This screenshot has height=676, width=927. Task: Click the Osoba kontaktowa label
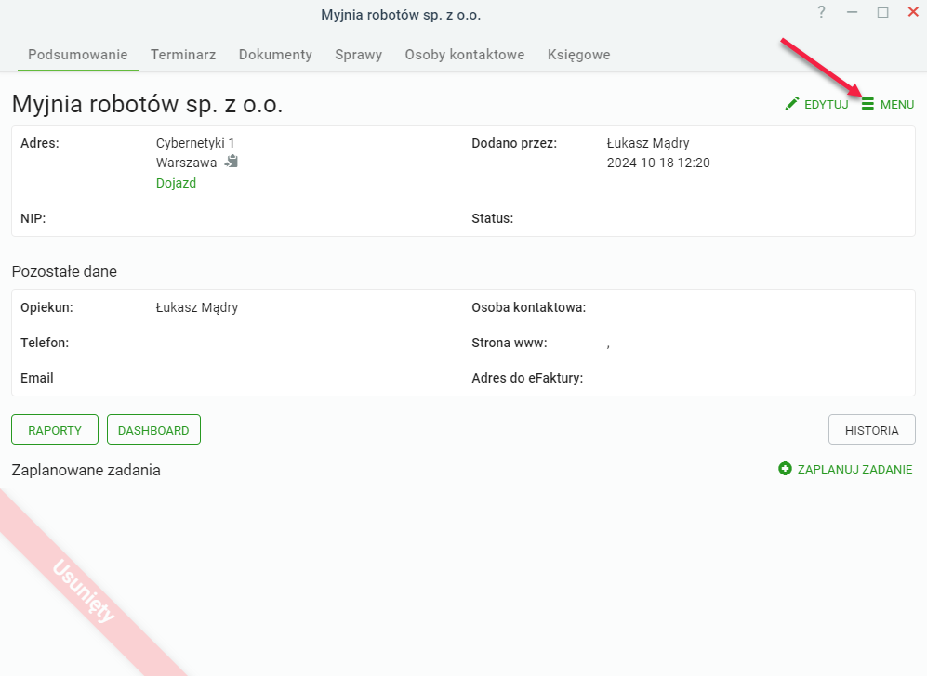(x=528, y=307)
